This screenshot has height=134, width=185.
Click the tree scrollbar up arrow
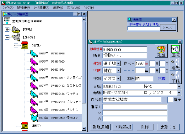tap(84, 19)
